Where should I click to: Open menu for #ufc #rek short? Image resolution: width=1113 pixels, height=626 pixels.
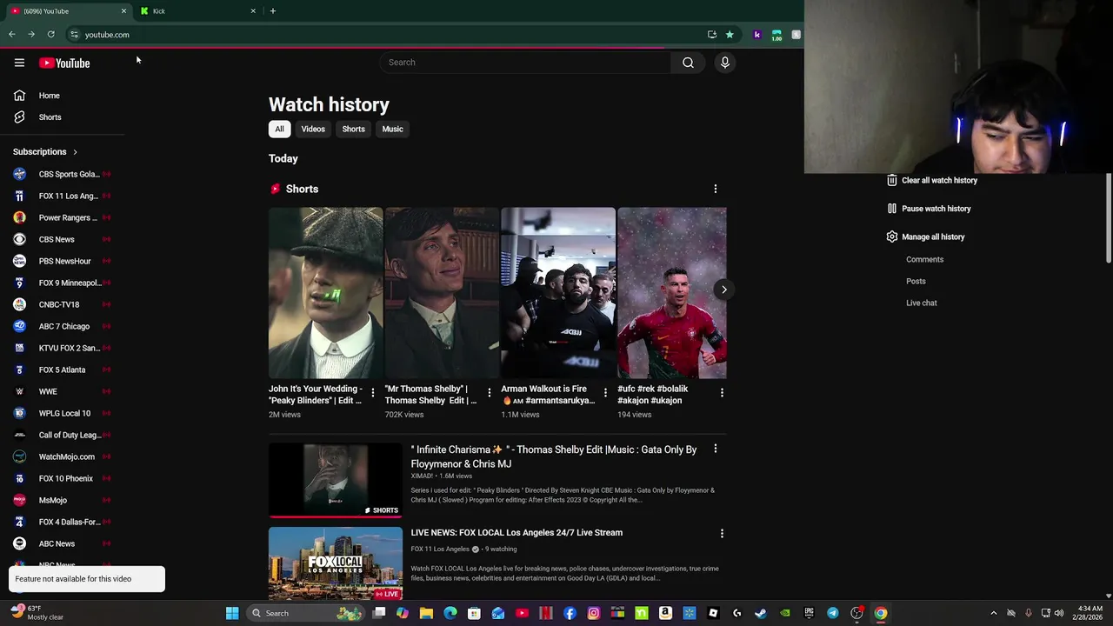click(x=722, y=393)
